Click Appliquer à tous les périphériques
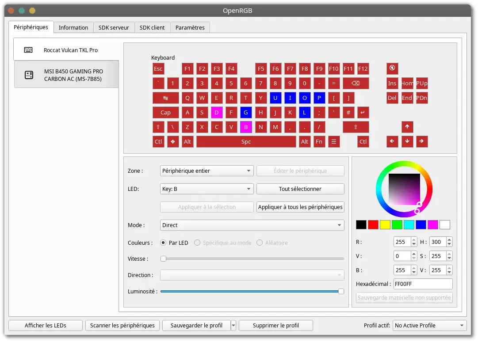478x342 pixels. point(300,207)
